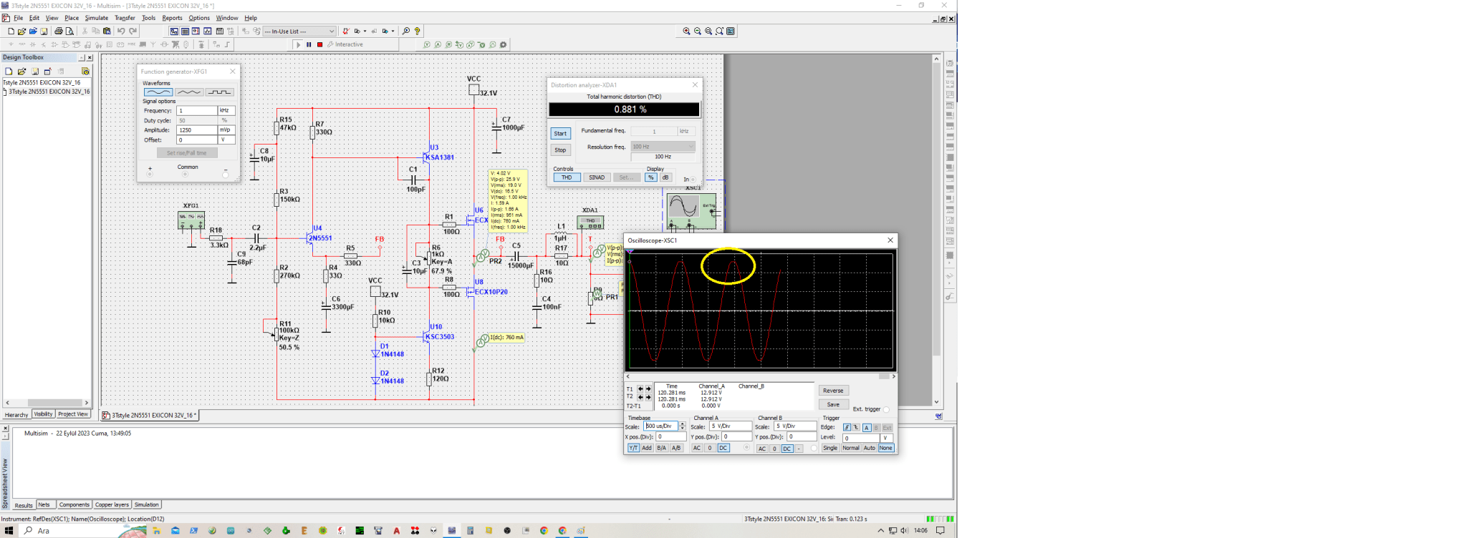Open Offset unit V dropdown
This screenshot has height=538, width=1467.
tap(226, 140)
